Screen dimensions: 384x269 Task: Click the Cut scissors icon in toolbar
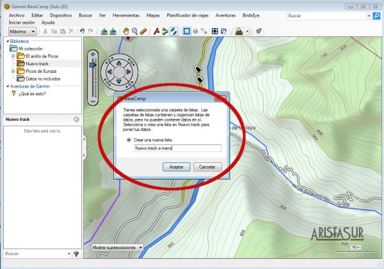click(45, 31)
